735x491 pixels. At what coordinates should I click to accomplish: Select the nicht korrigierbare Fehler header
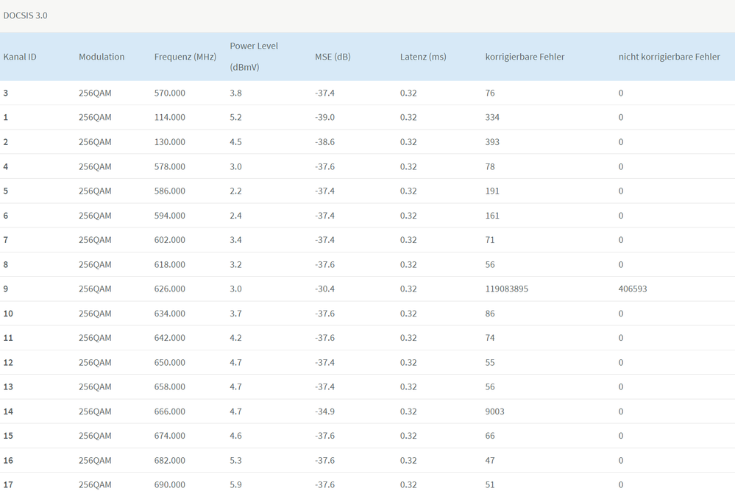670,57
